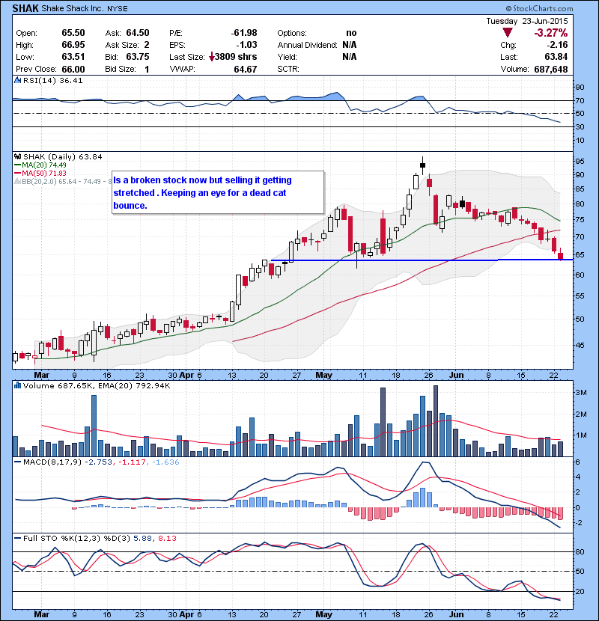Click the Apr label on the bottom axis
Image resolution: width=599 pixels, height=621 pixels.
(x=186, y=615)
